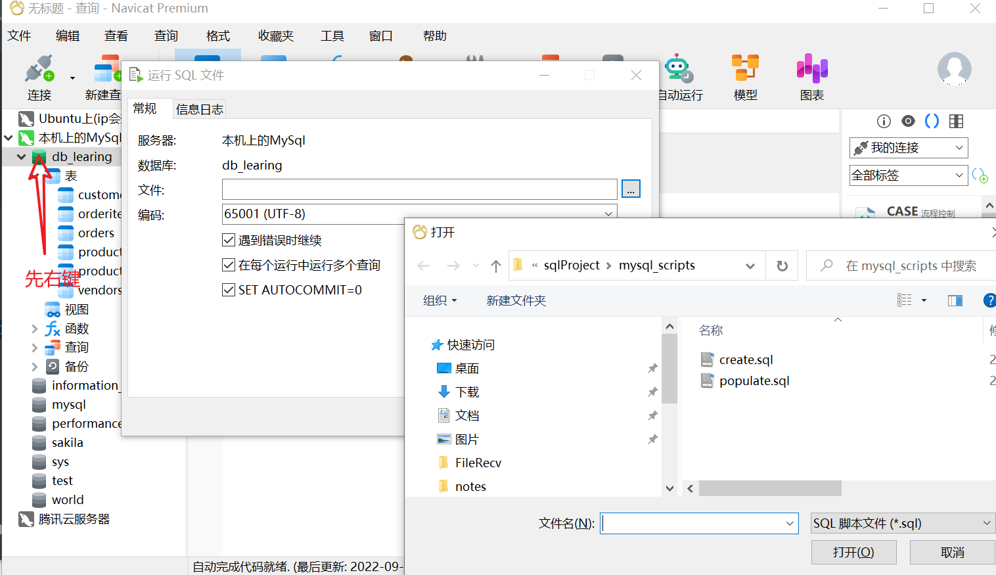The height and width of the screenshot is (575, 996).
Task: Select the db_learing database icon
Action: click(x=39, y=156)
